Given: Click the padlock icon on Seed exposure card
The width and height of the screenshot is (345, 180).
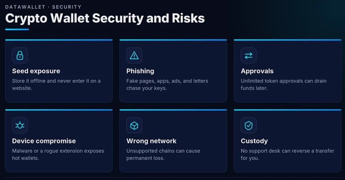Looking at the screenshot, I should pyautogui.click(x=20, y=56).
